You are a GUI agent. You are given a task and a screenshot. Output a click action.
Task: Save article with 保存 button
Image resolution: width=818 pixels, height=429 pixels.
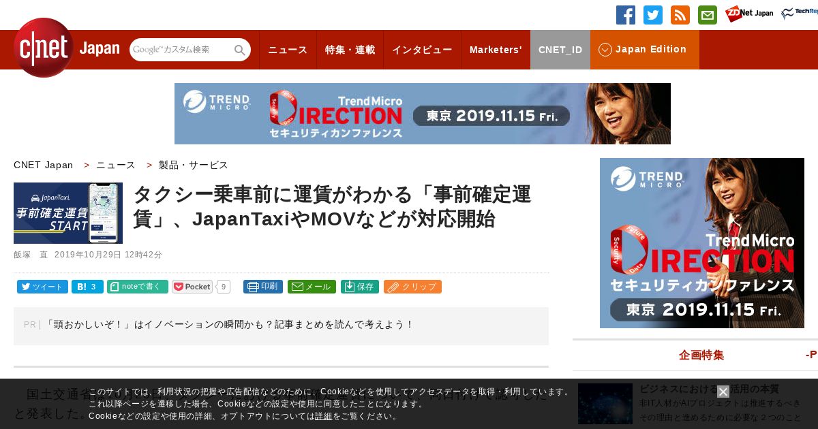tap(360, 287)
